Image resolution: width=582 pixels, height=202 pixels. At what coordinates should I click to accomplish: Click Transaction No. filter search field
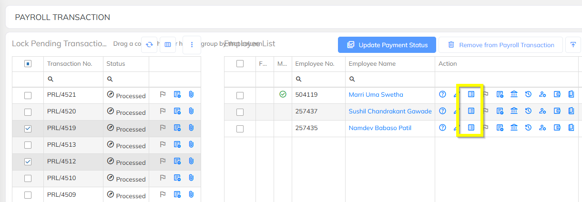pyautogui.click(x=73, y=79)
